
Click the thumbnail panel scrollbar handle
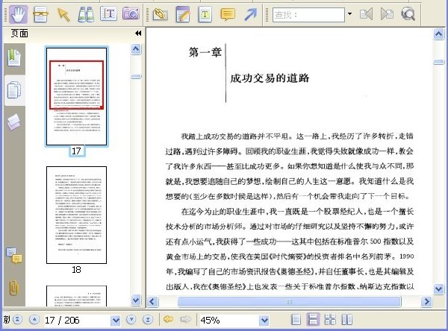coord(136,76)
